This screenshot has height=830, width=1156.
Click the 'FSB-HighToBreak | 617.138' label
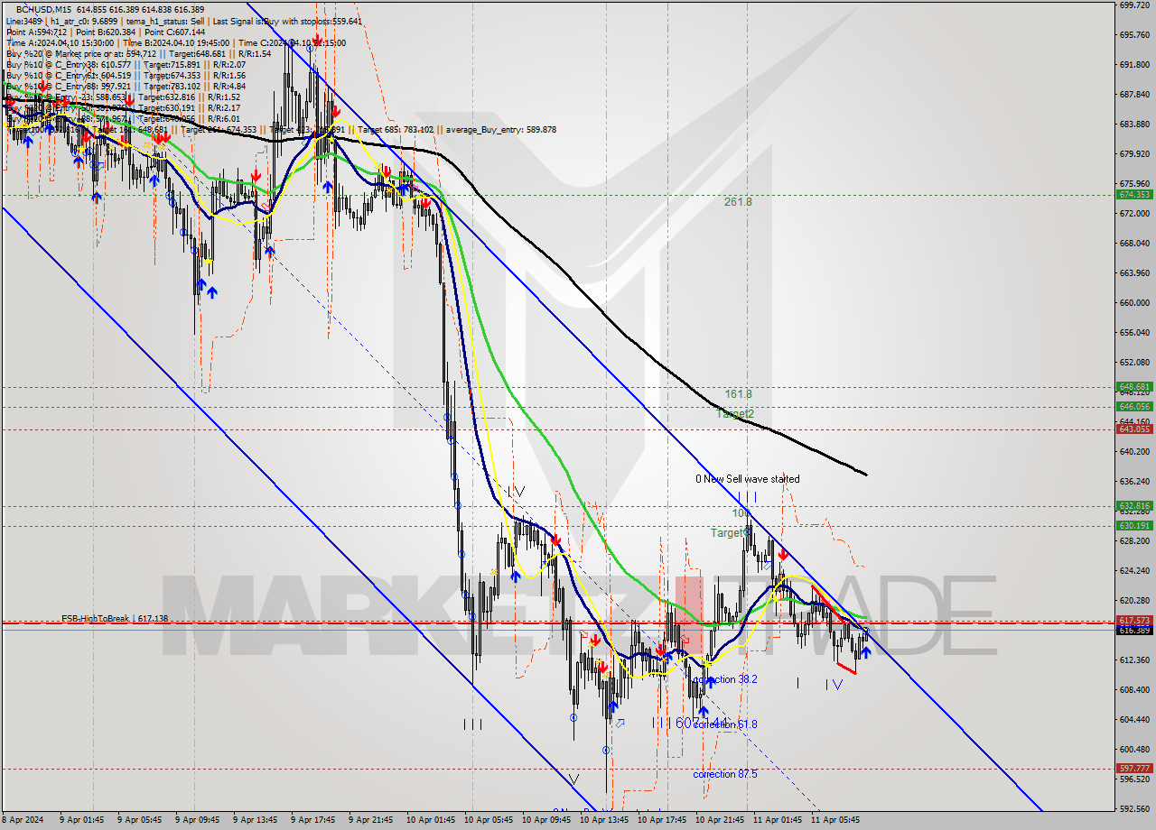[x=115, y=618]
